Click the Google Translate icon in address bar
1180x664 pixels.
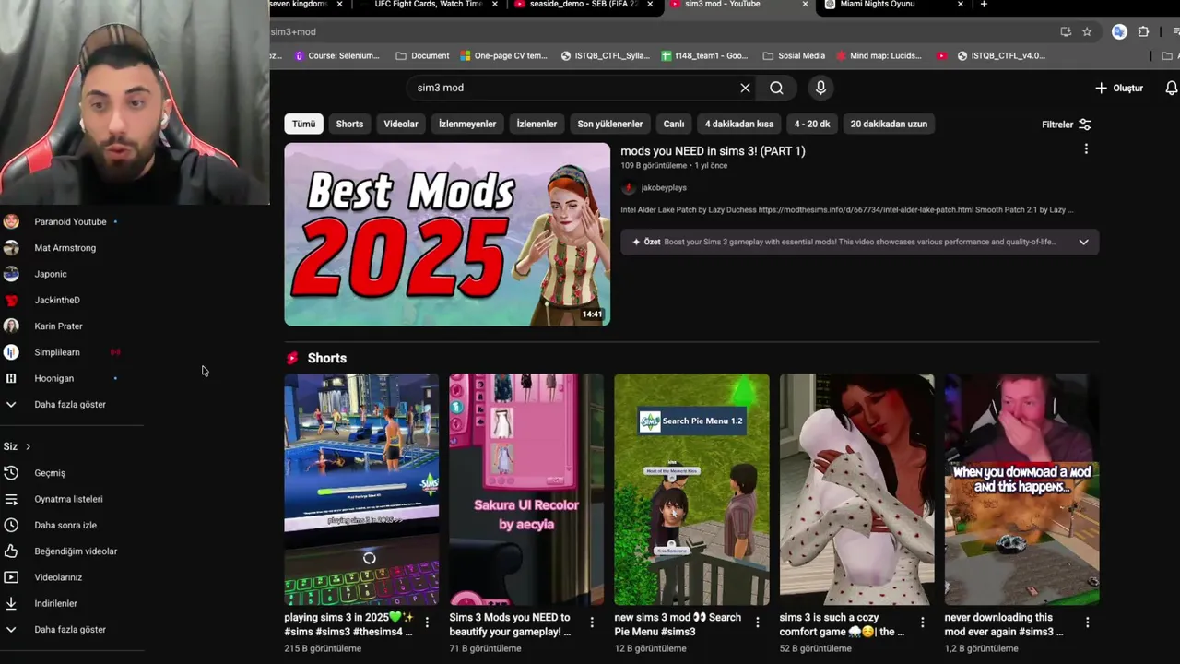click(x=1119, y=31)
